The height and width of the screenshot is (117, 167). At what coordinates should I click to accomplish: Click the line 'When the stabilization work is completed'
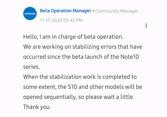tap(80, 77)
